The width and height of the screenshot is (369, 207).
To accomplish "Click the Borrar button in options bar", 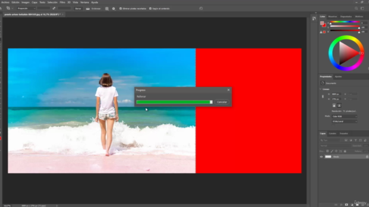I will [x=78, y=9].
